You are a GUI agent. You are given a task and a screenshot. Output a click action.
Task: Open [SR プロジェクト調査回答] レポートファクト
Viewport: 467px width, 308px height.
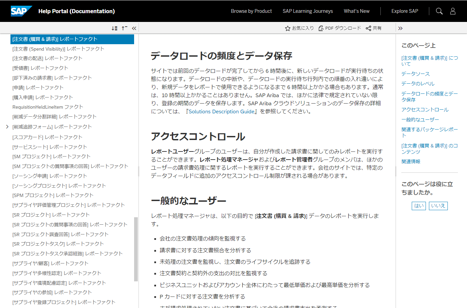(x=60, y=234)
